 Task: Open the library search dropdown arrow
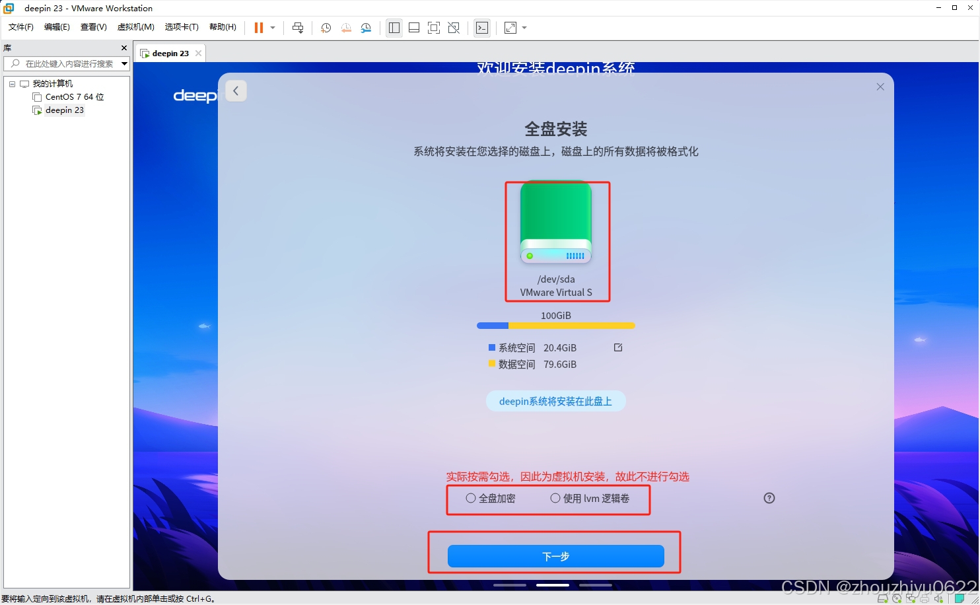pos(124,63)
